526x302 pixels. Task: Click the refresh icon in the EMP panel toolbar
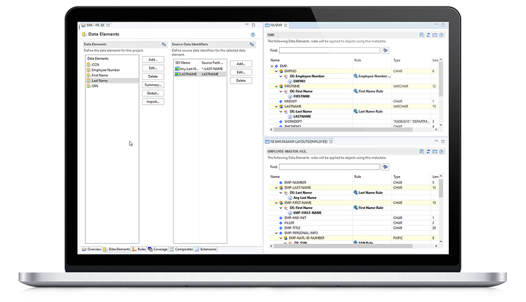[428, 35]
